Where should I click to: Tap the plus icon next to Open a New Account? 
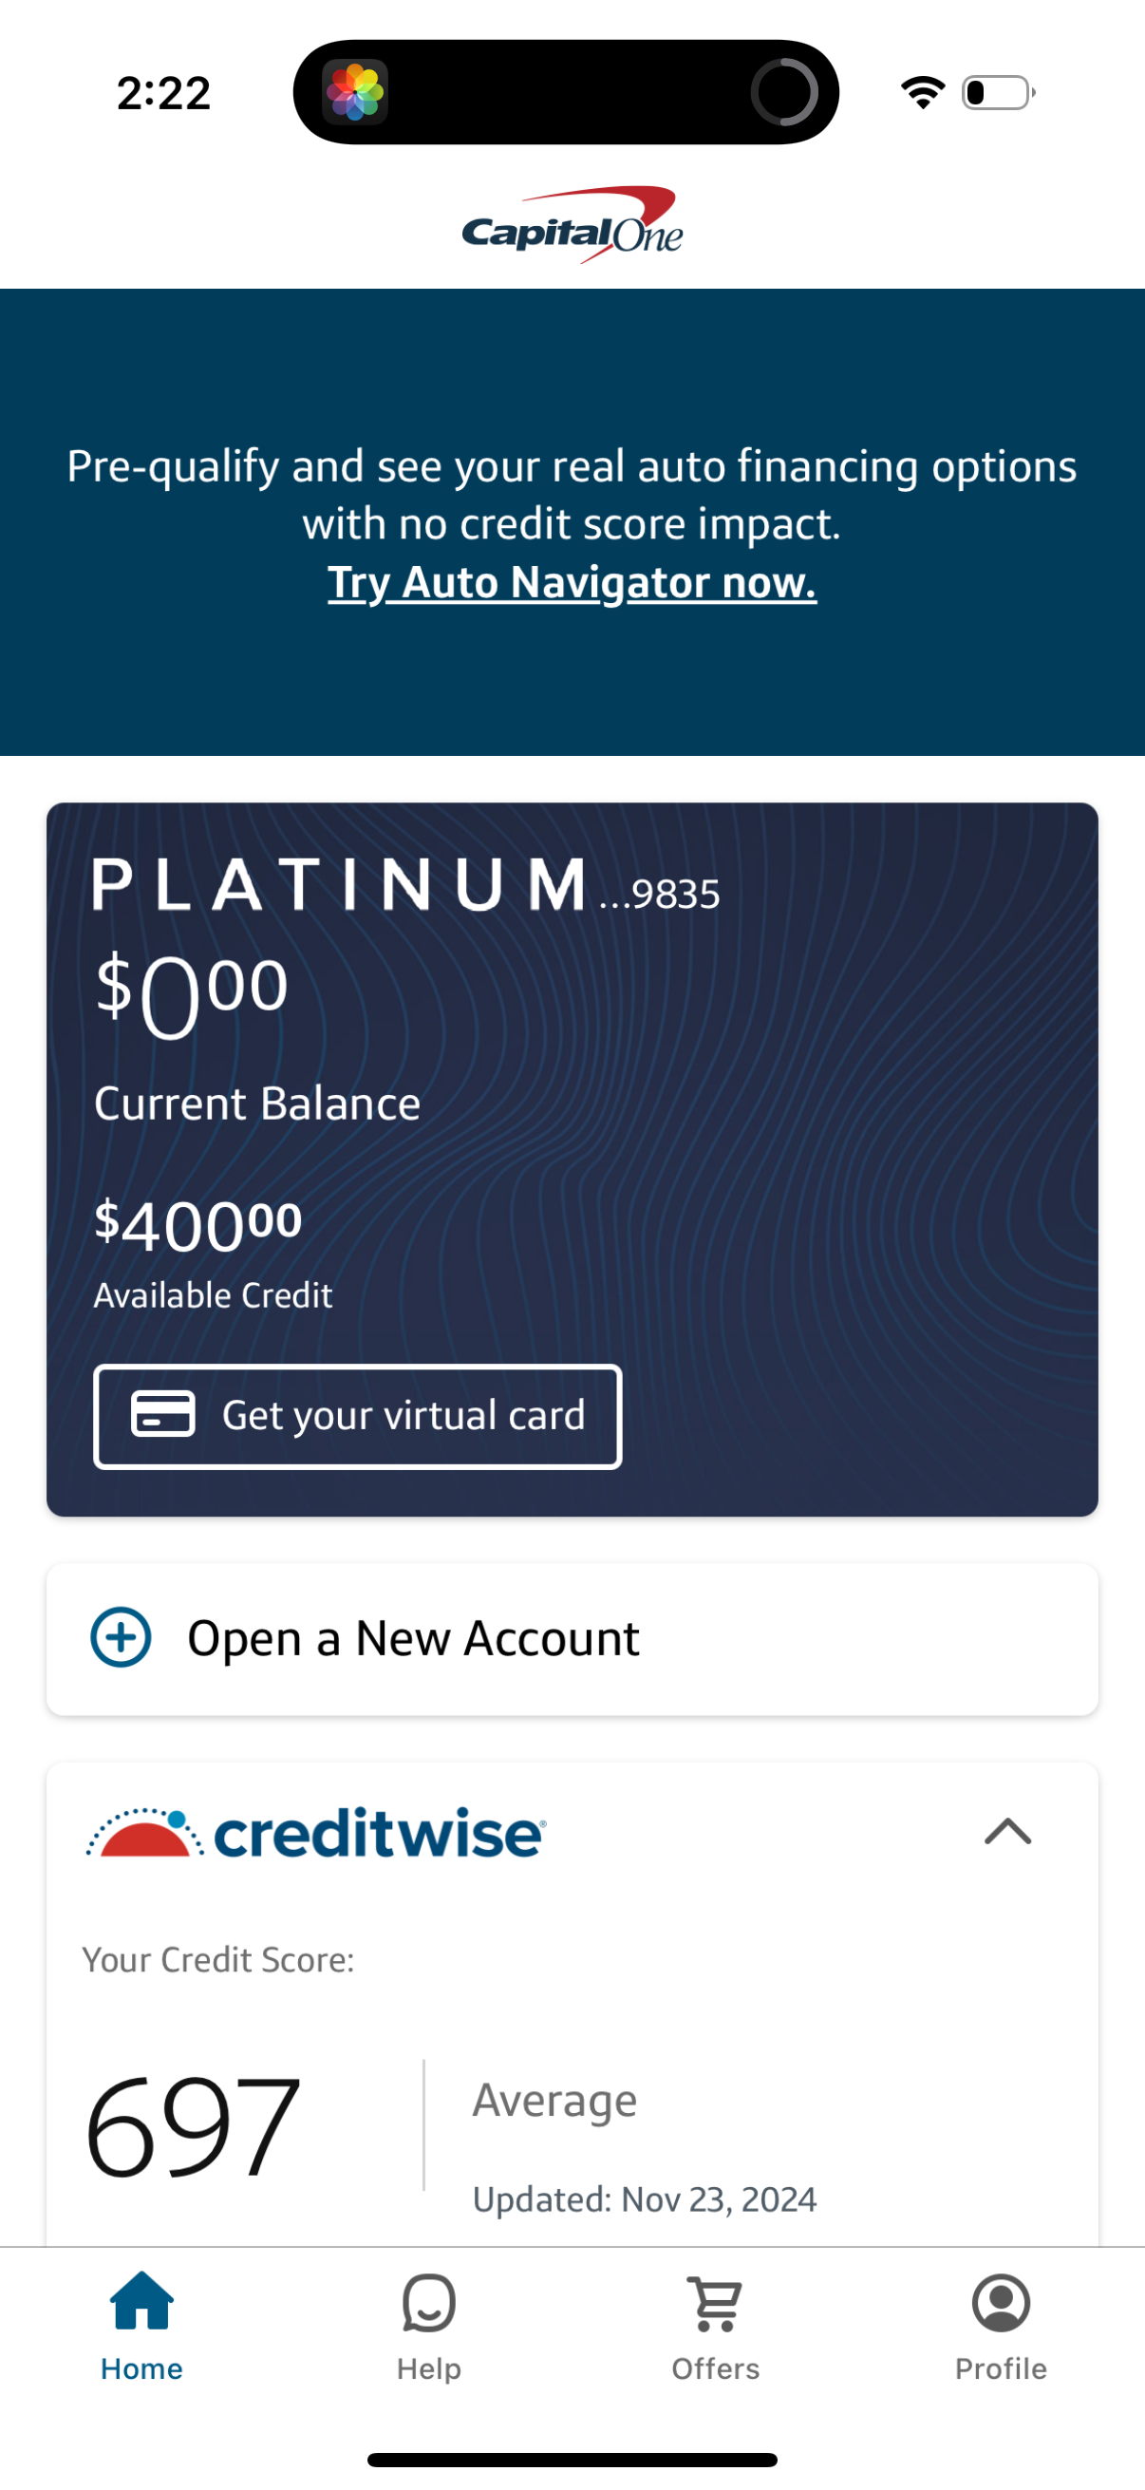(x=122, y=1637)
